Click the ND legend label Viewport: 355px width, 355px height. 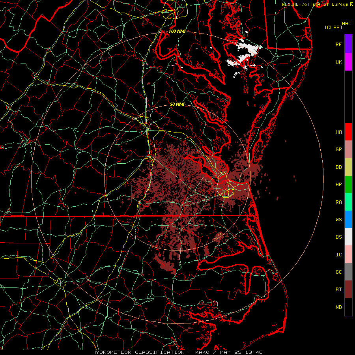pos(339,307)
